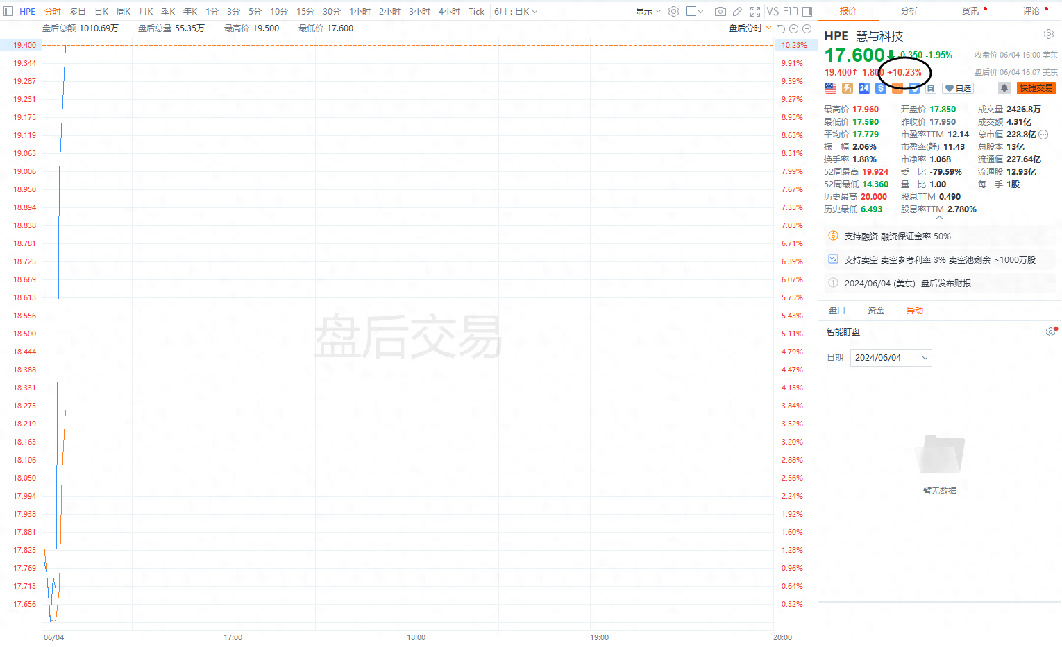Open the 盘后分时 session dropdown
Viewport: 1062px width, 647px height.
tap(750, 28)
